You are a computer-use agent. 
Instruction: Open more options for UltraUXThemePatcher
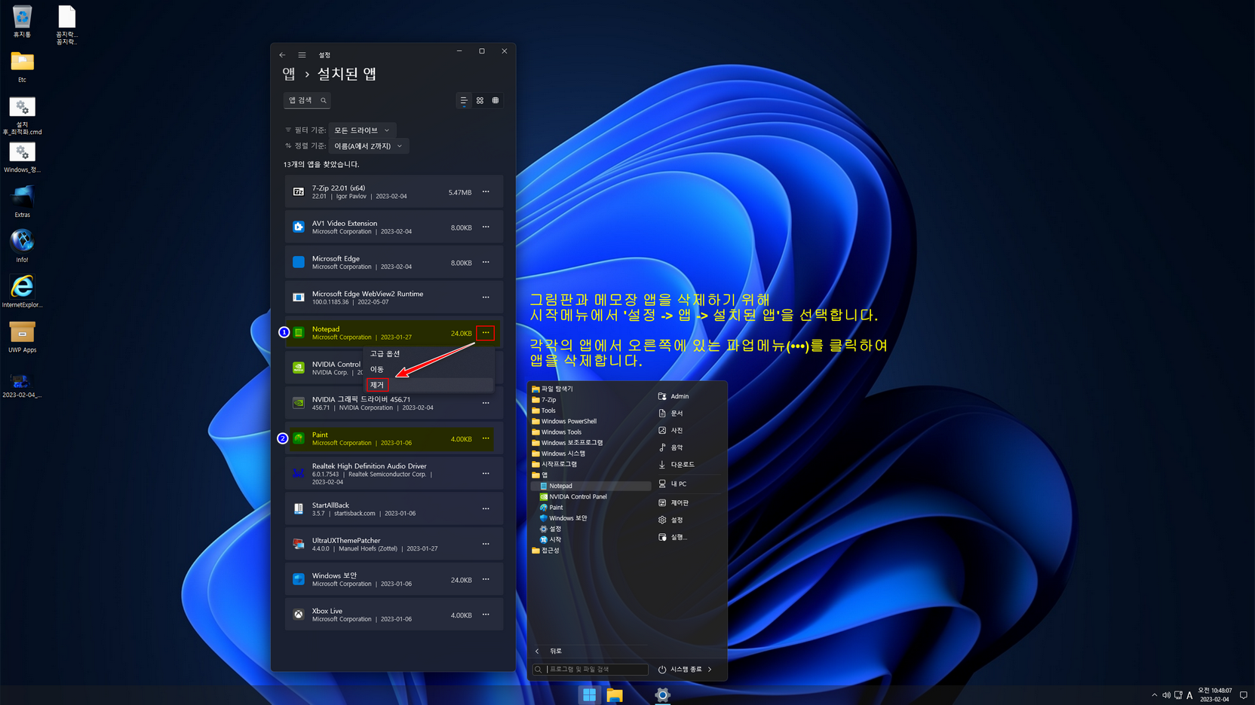(486, 544)
